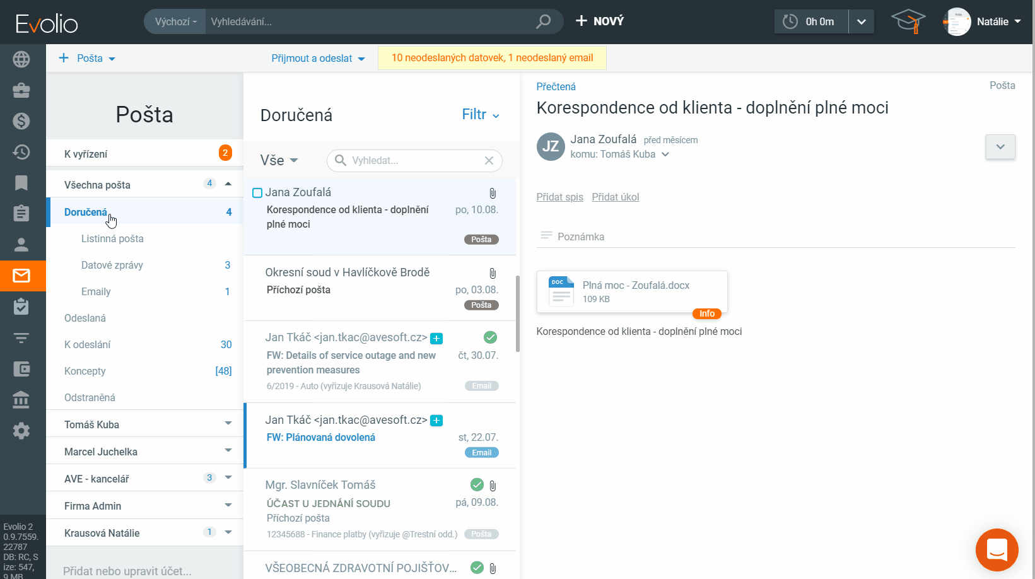
Task: Expand the Tomáš Kuba account section
Action: coord(228,424)
